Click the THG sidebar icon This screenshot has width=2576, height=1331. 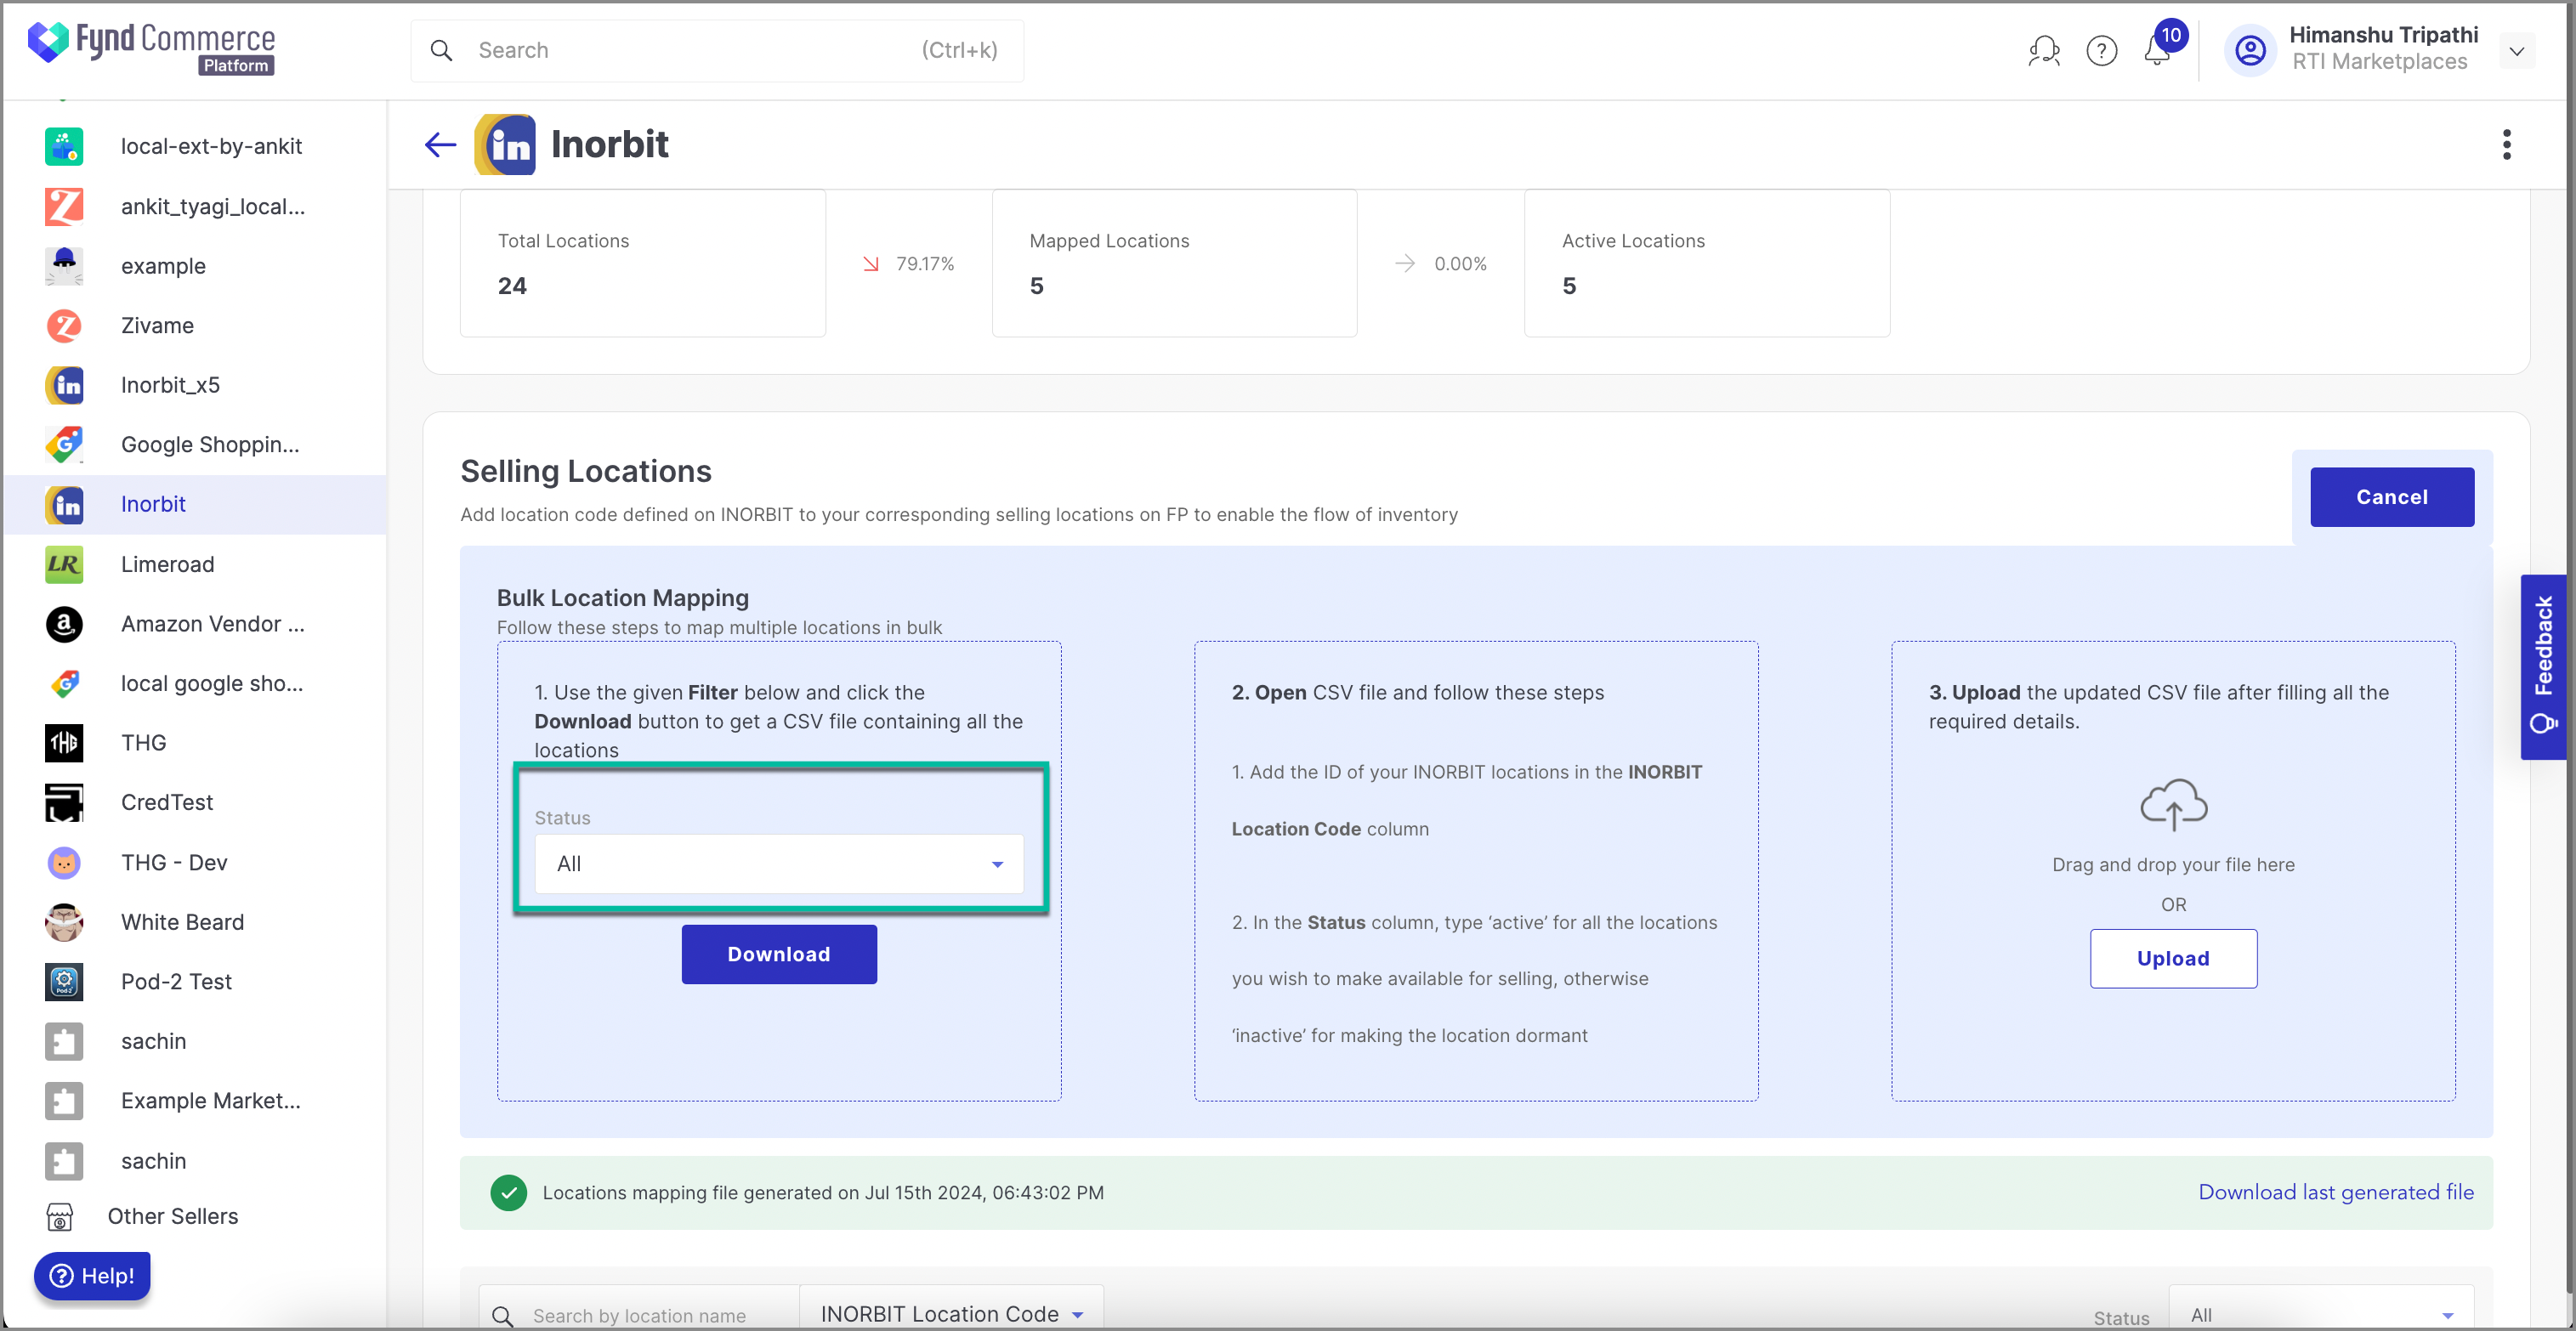click(x=64, y=743)
